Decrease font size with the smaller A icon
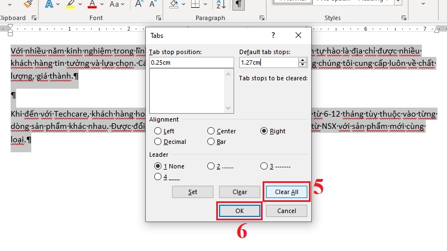Screen dimensions: 447x251 [x=153, y=4]
